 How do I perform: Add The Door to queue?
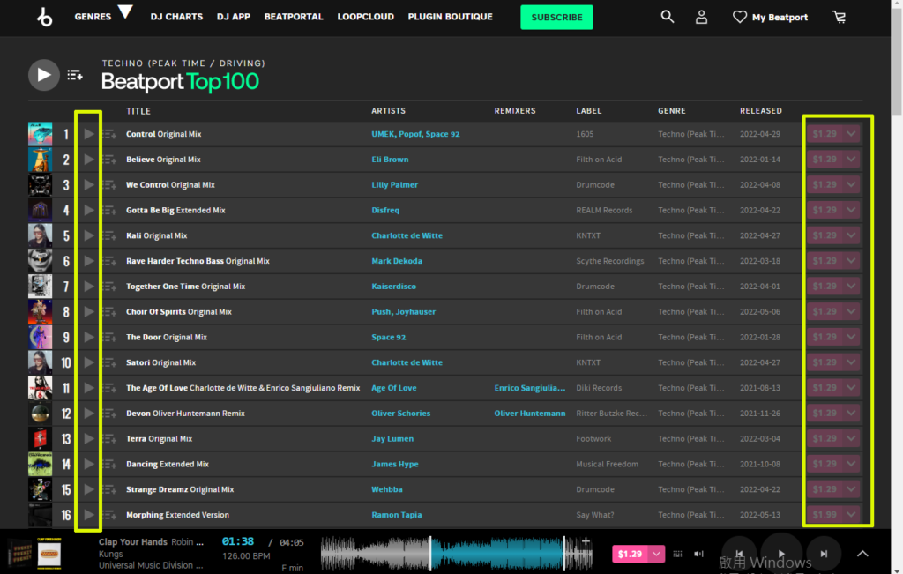click(109, 337)
